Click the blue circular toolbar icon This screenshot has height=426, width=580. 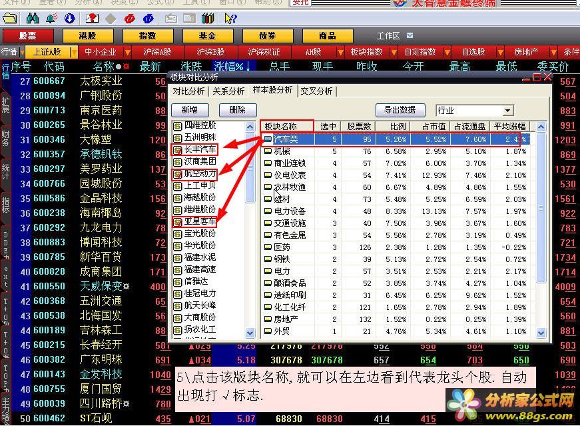tap(148, 18)
